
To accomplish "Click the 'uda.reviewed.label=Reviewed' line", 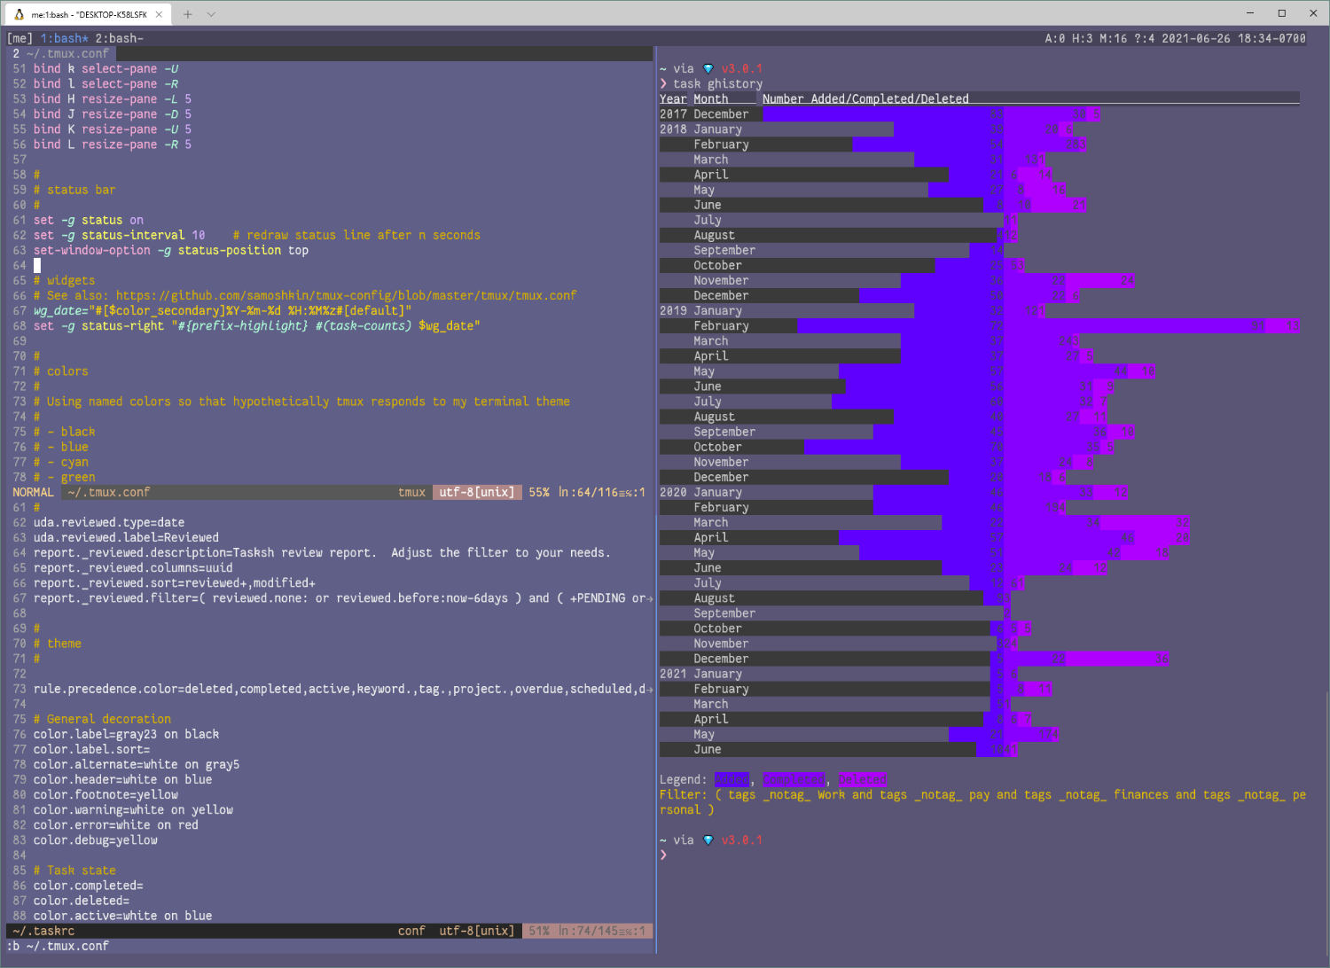I will click(x=126, y=537).
